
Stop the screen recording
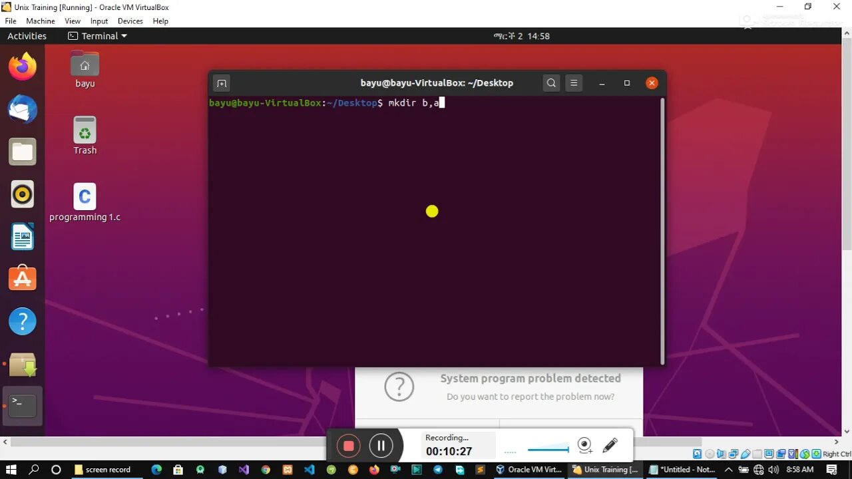click(x=348, y=446)
